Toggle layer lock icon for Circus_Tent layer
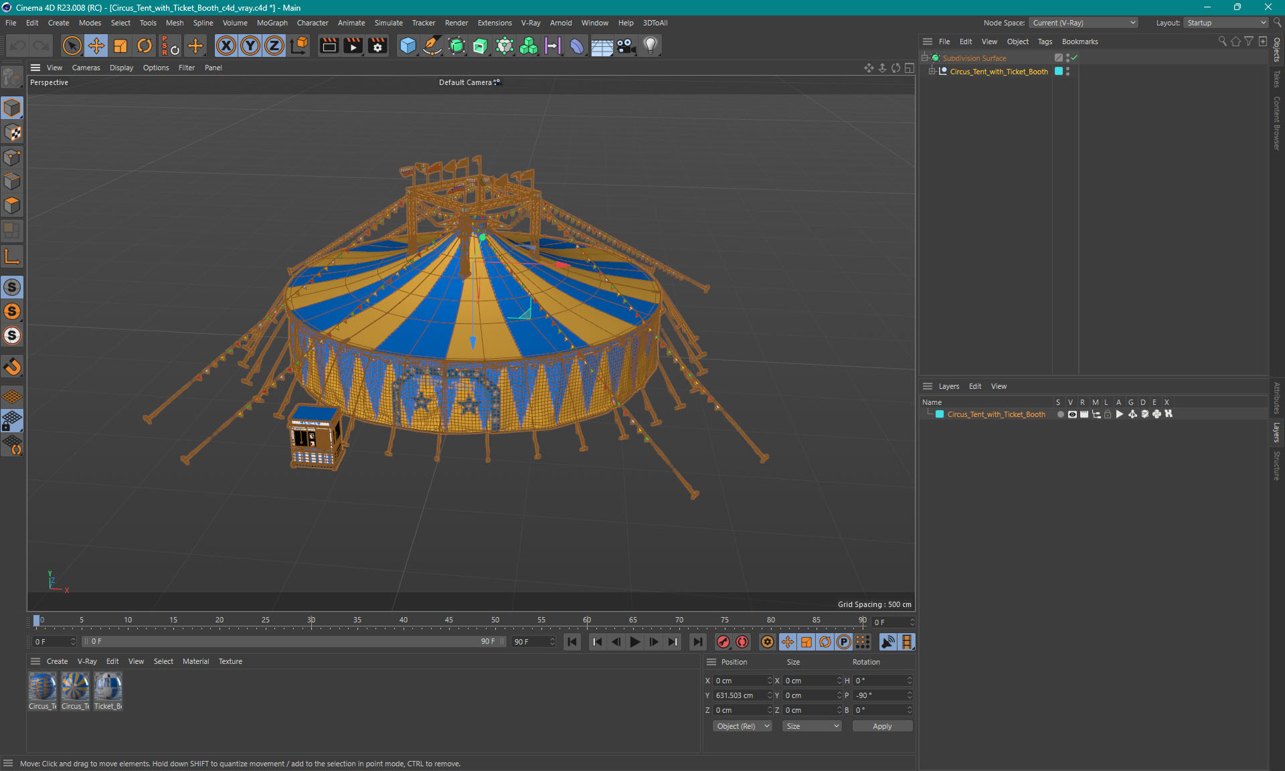Image resolution: width=1285 pixels, height=771 pixels. (1108, 414)
